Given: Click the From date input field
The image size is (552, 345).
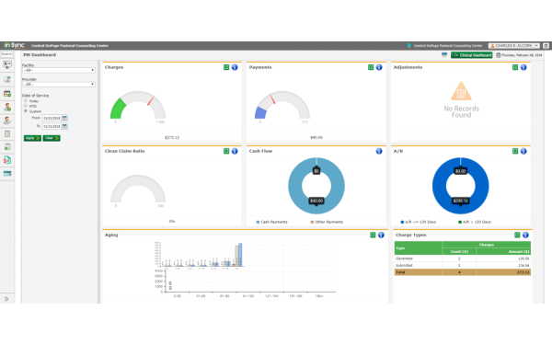Looking at the screenshot, I should 52,118.
